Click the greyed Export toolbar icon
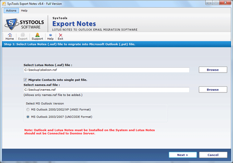This screenshot has height=163, width=233. pyautogui.click(x=23, y=37)
